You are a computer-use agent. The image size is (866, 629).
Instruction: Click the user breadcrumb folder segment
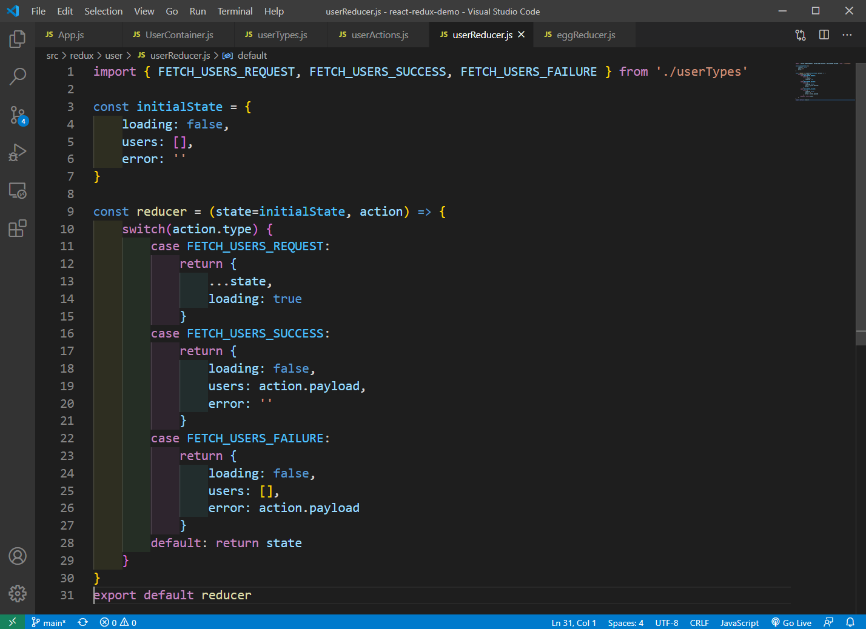(x=114, y=55)
